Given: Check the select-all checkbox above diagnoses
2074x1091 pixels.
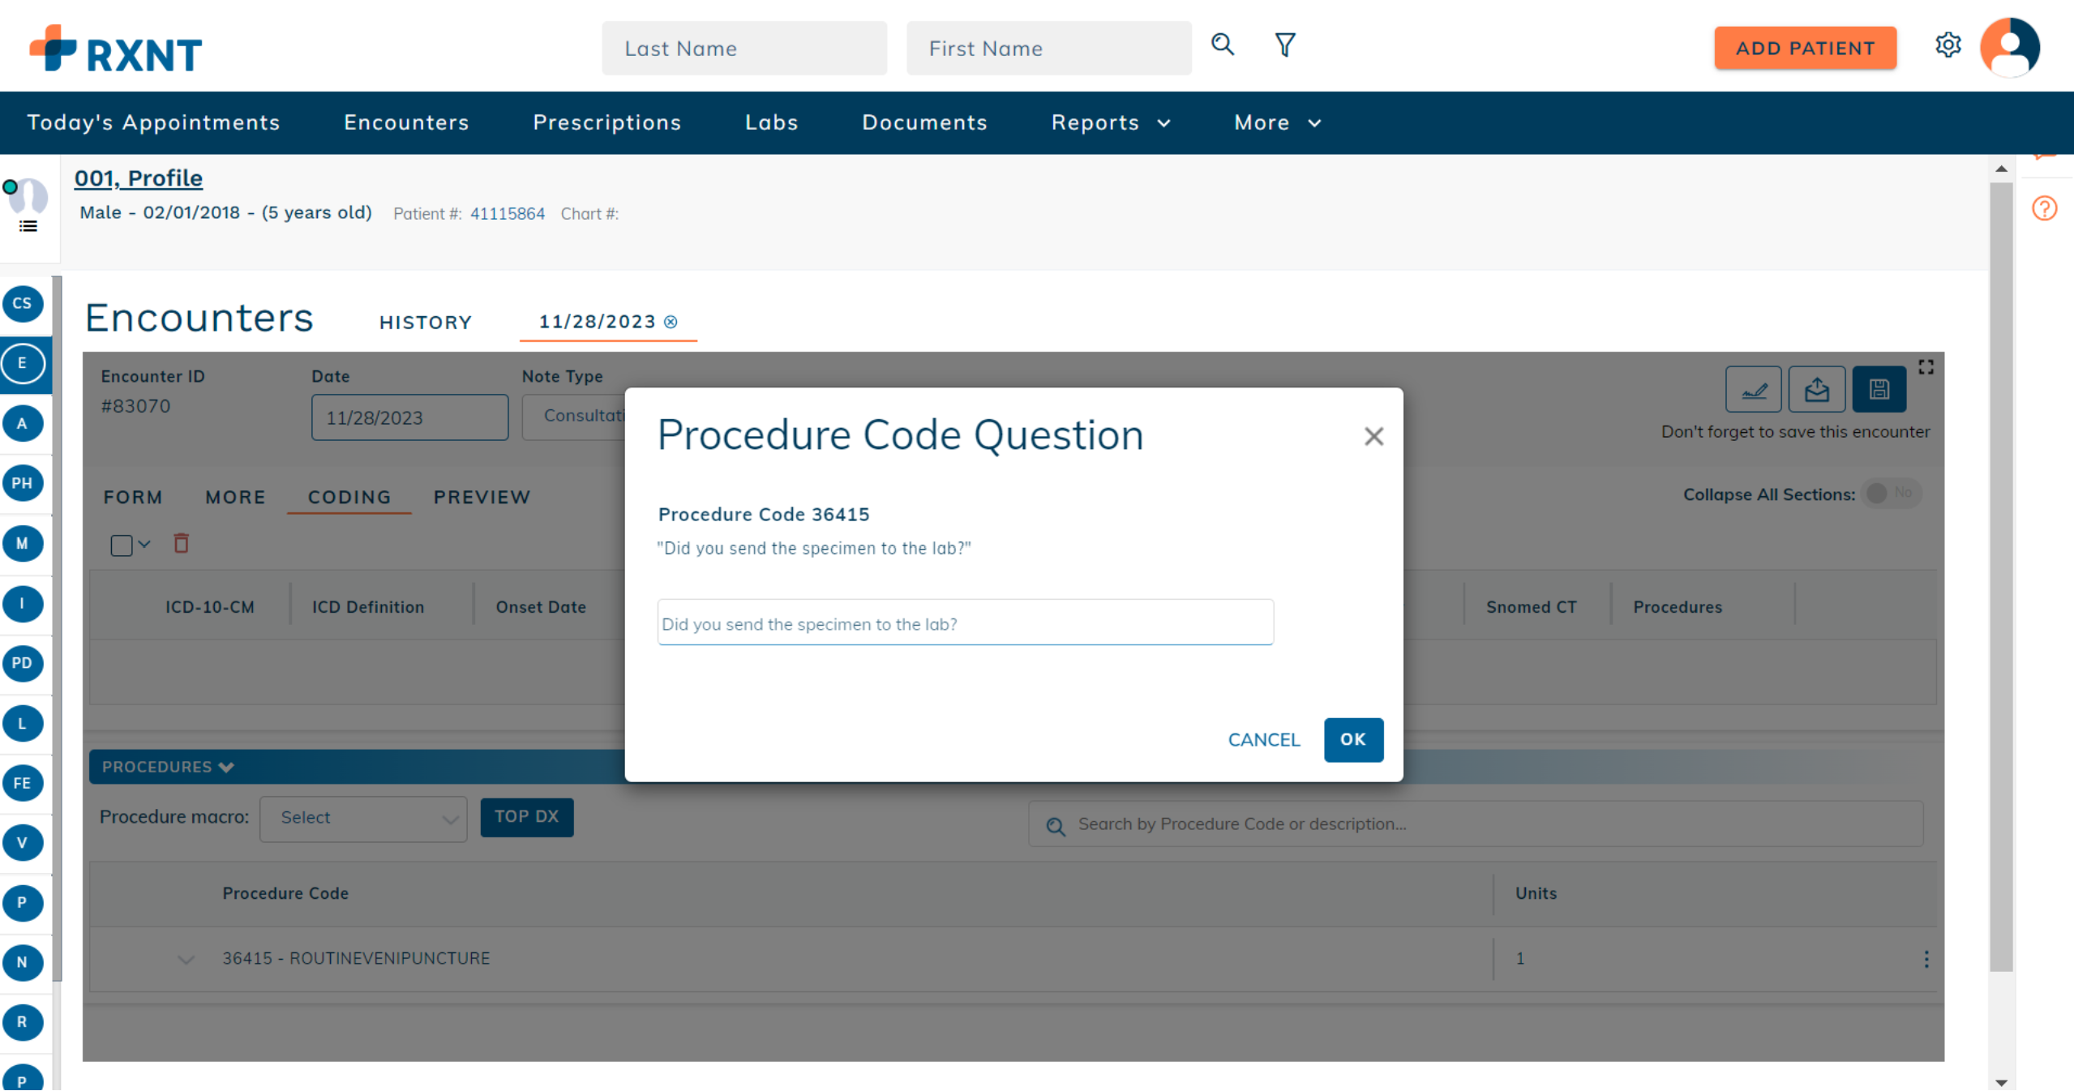Looking at the screenshot, I should [120, 544].
